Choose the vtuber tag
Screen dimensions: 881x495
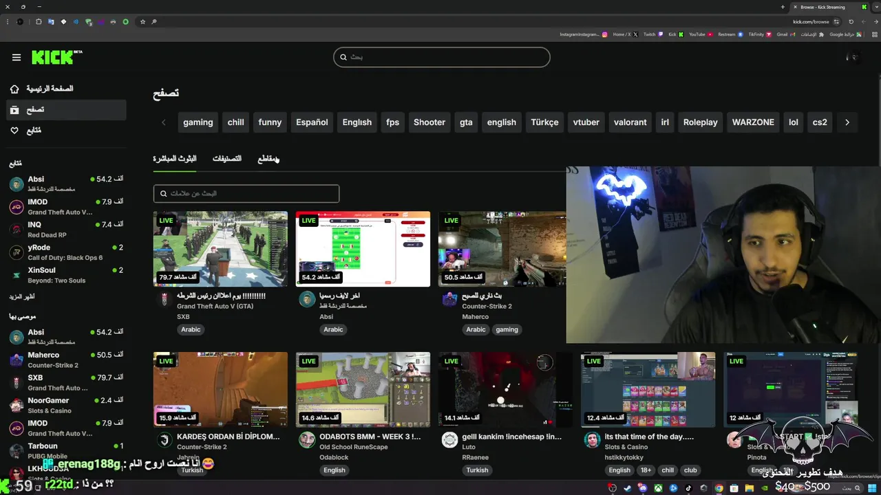[x=586, y=122]
